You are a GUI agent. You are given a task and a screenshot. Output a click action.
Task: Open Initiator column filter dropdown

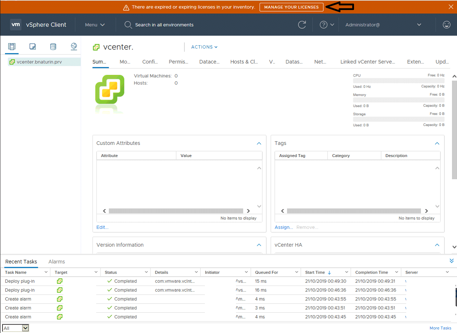point(246,272)
